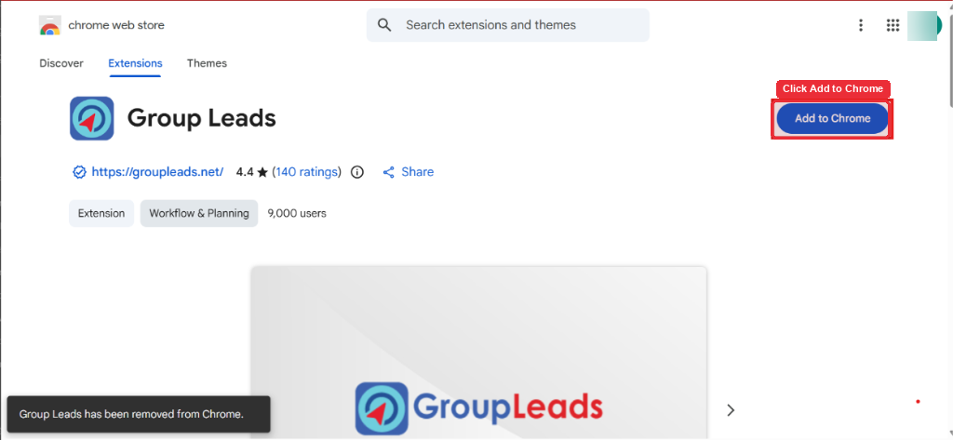Open the 140 ratings link
Viewport: 953px width, 440px height.
[307, 172]
